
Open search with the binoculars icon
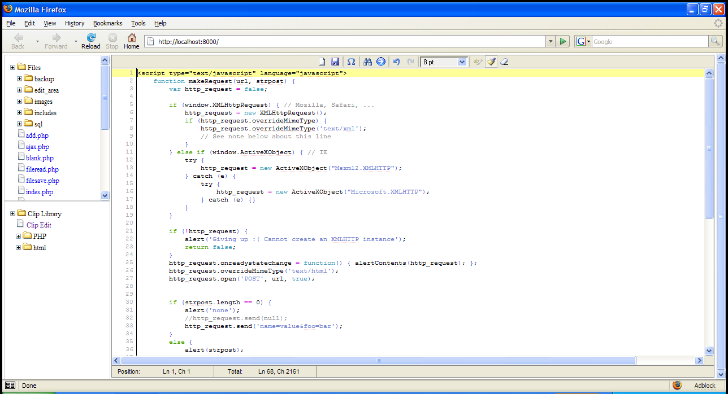[367, 62]
